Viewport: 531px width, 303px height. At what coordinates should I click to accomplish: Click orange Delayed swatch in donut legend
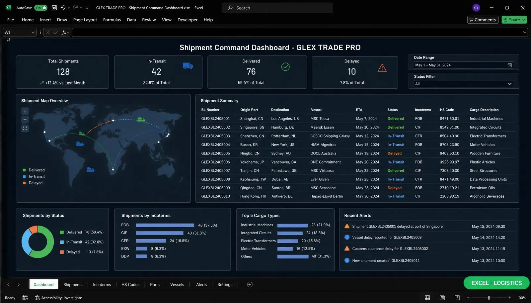coord(62,252)
